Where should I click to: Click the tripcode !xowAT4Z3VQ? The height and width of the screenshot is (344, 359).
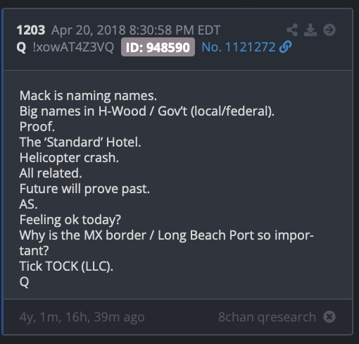(73, 47)
